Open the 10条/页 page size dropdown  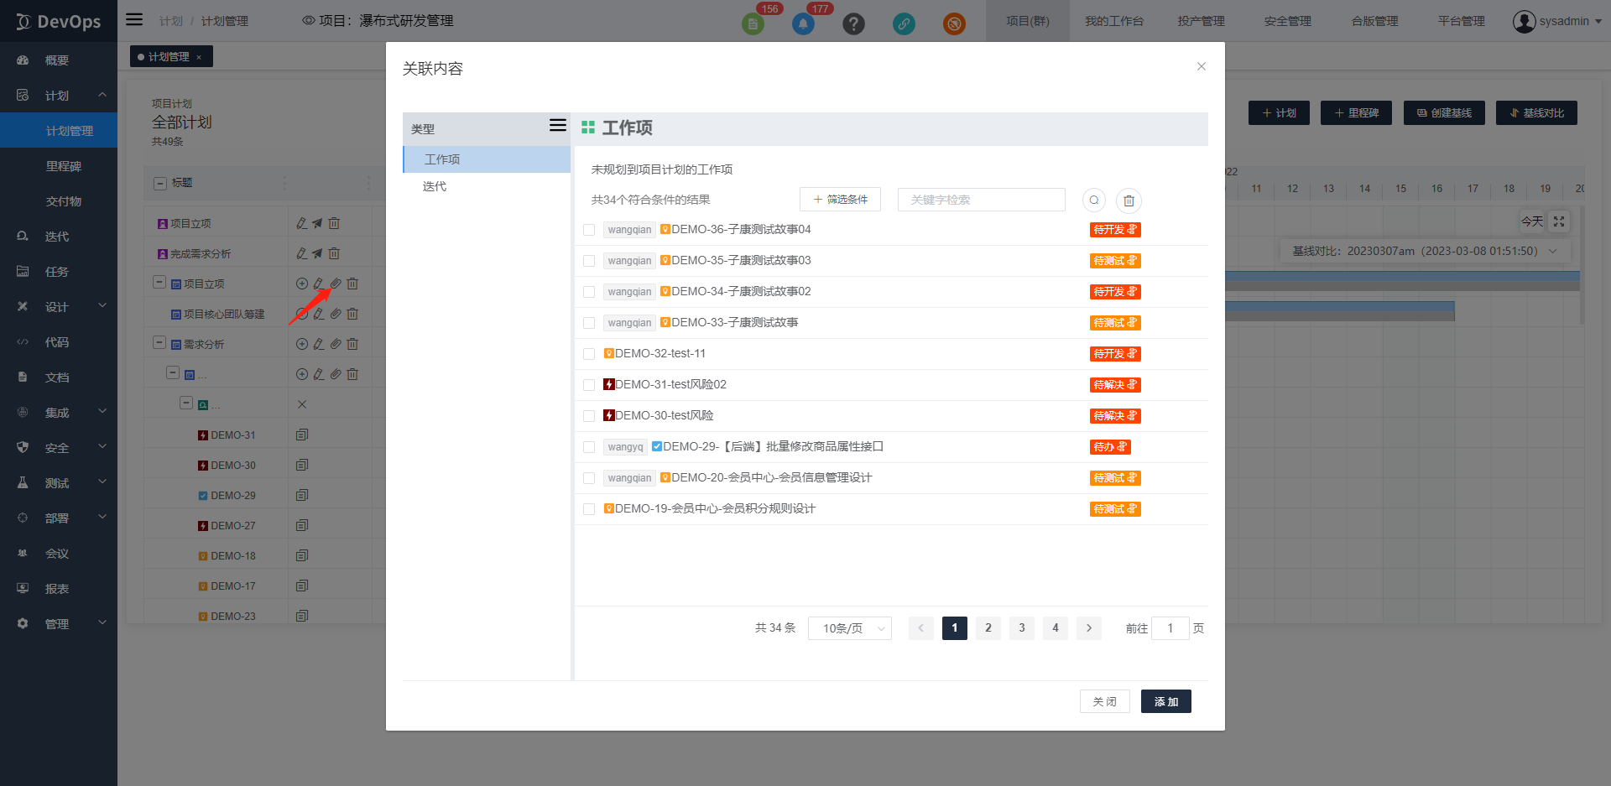[x=849, y=628]
